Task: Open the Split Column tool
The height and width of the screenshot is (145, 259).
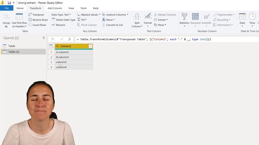Action: pos(137,20)
